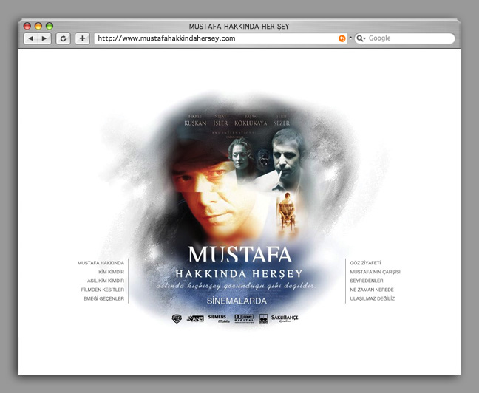Open the KİM KİMDİR link
The height and width of the screenshot is (393, 479).
pyautogui.click(x=111, y=272)
